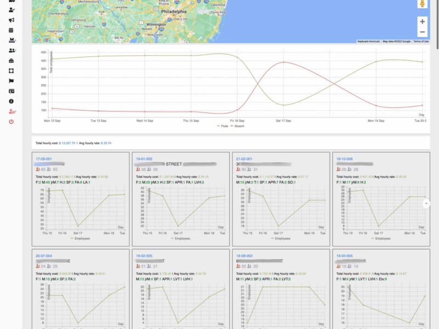Screen dimensions: 439x329
Task: Open project link 17-09-001
Action: point(44,159)
